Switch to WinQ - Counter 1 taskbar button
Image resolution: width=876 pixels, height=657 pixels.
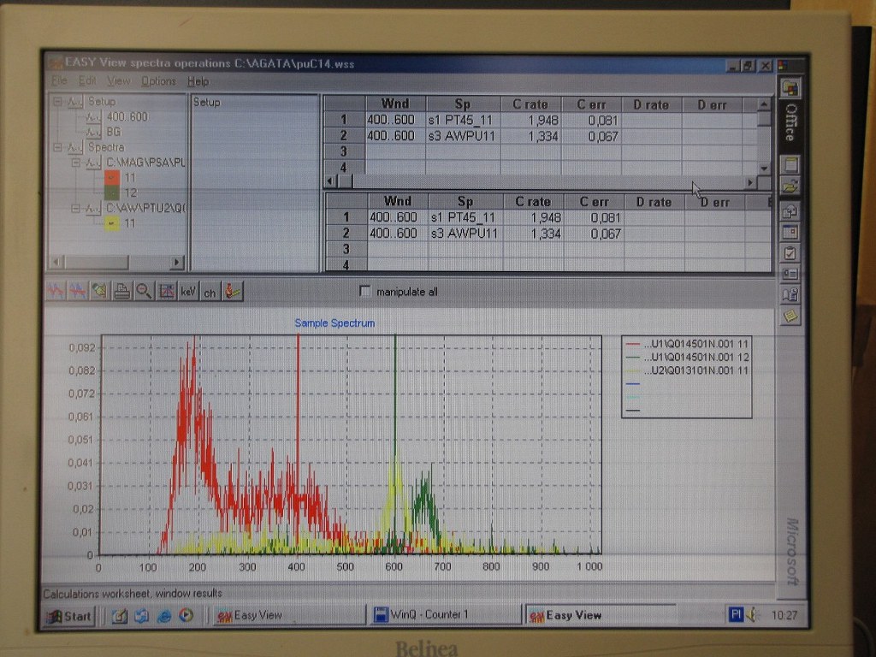(x=445, y=614)
